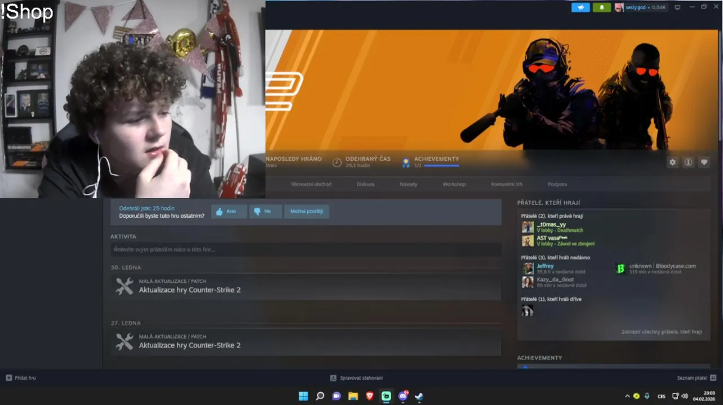Focus the activity status input field
The image size is (723, 405).
click(x=306, y=249)
